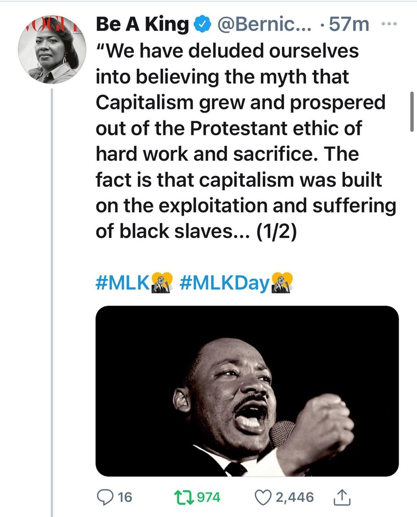
Task: Click the 16 replies count
Action: point(125,497)
